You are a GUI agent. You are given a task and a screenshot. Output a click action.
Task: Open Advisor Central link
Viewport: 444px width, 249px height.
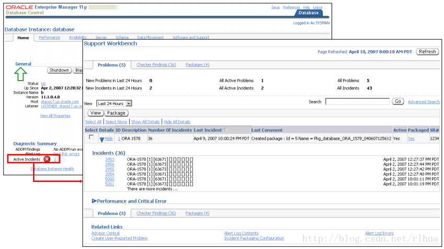105,233
